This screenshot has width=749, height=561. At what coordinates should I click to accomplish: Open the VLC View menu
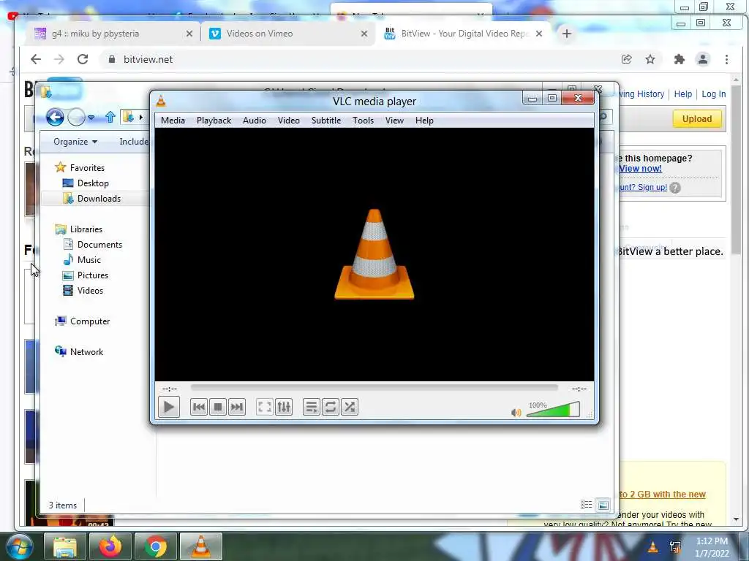click(394, 121)
